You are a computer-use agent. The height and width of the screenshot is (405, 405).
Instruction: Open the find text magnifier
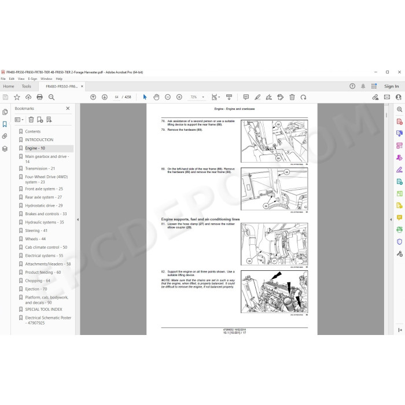click(51, 97)
